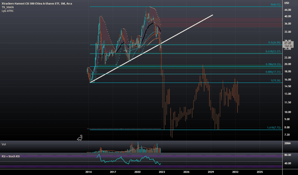
Task: Click the 0.618(23.27) Fibonacci level label
Action: [x=273, y=51]
